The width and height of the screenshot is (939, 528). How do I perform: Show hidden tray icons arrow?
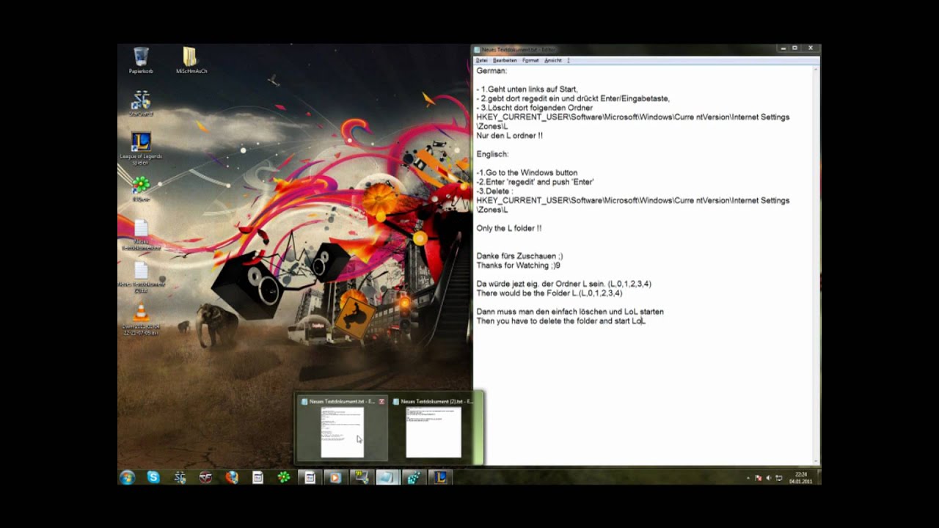[748, 478]
